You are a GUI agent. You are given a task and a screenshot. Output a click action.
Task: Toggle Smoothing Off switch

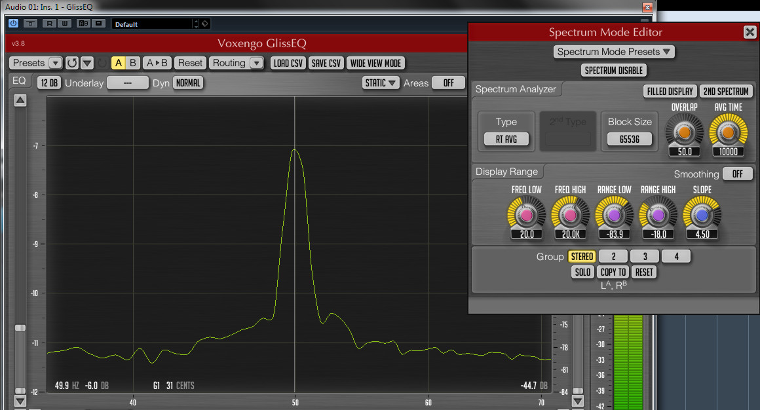click(x=737, y=174)
